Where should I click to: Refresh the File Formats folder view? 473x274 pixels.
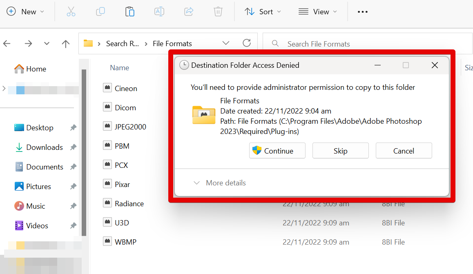(247, 43)
